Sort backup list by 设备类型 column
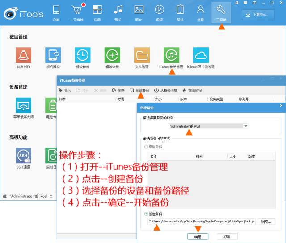286x243 pixels. coord(222,99)
